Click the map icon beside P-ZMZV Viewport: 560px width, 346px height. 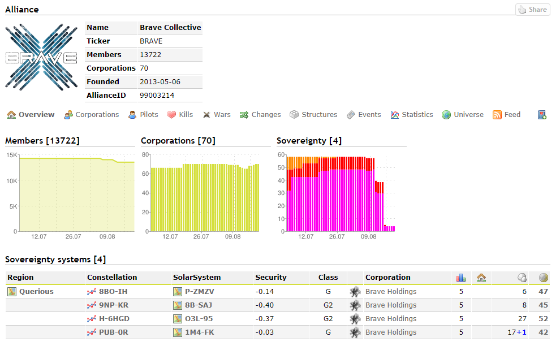point(178,292)
